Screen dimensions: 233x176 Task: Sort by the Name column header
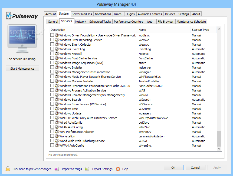[164, 30]
